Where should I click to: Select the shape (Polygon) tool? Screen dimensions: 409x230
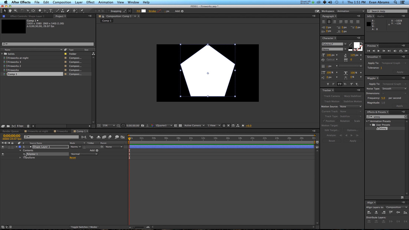40,11
